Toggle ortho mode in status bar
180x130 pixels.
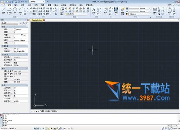pyautogui.click(x=40, y=129)
